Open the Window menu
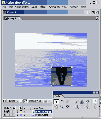 click(74, 7)
